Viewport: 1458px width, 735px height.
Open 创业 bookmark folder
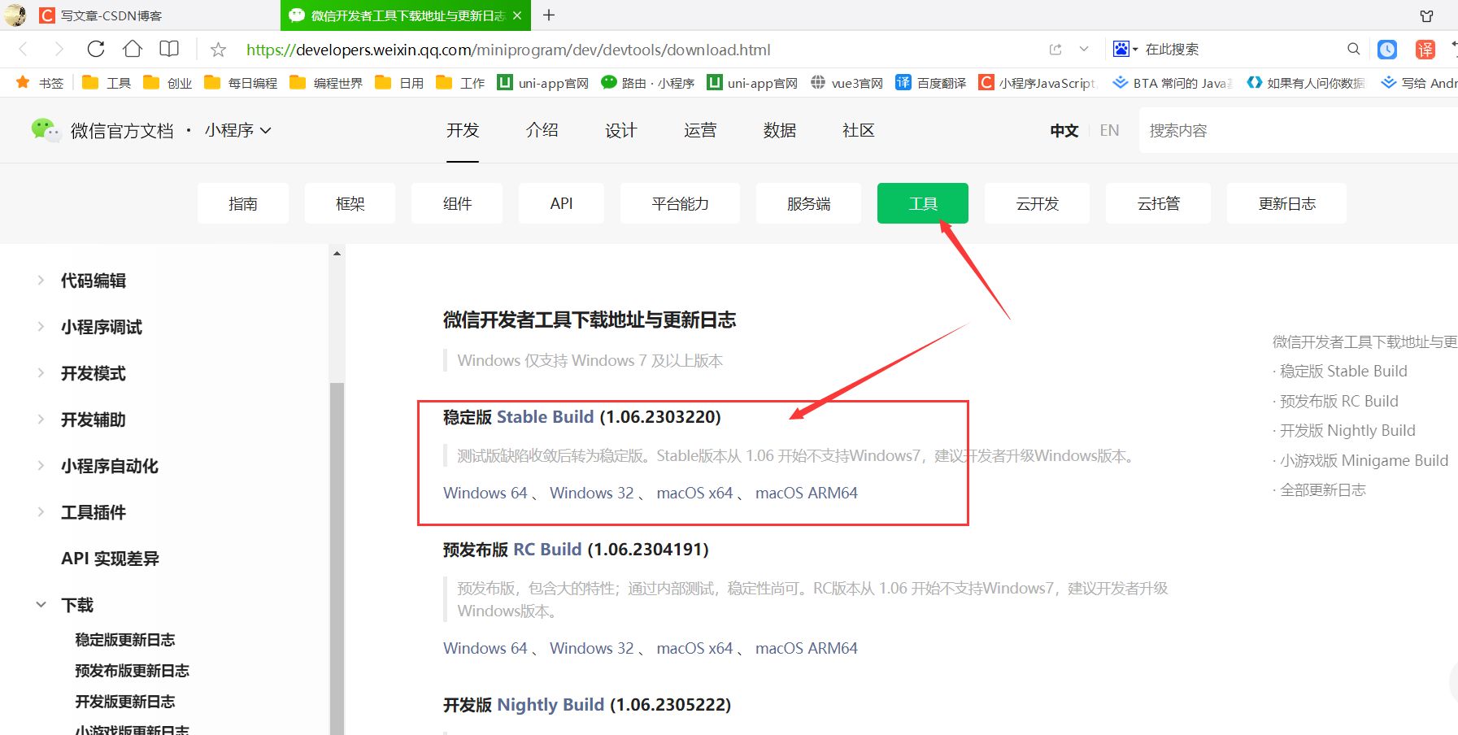[x=168, y=83]
